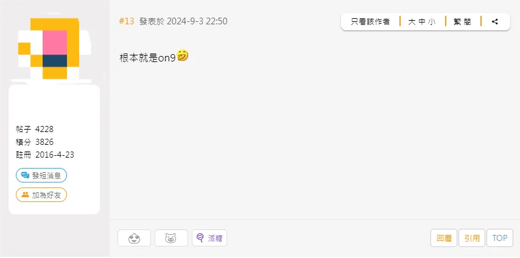Switch to Simplified Chinese (簡)

[x=468, y=22]
